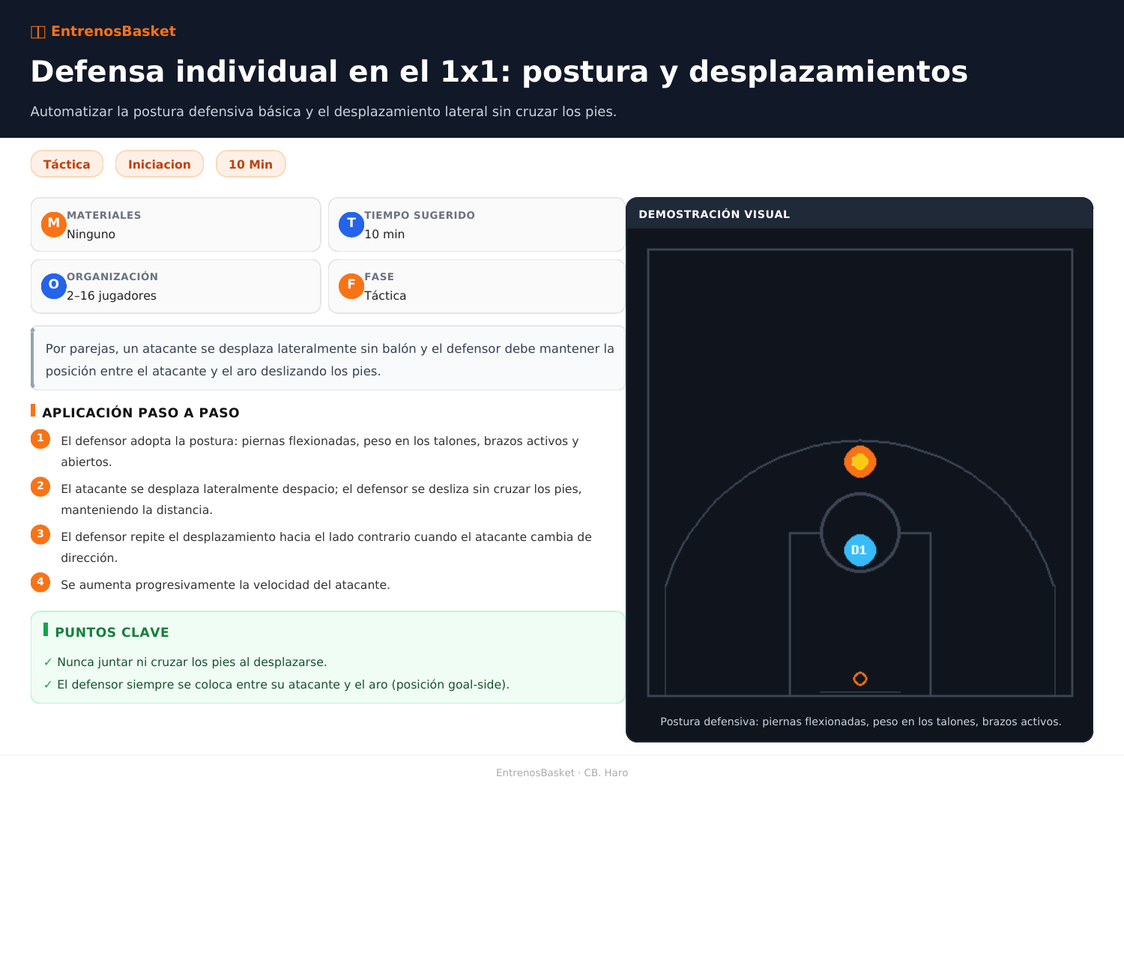Select the Iniciacion tag chip
This screenshot has height=968, width=1124.
(x=160, y=164)
